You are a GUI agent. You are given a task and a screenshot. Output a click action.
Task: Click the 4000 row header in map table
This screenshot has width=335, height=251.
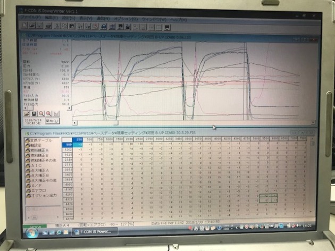tap(68, 185)
